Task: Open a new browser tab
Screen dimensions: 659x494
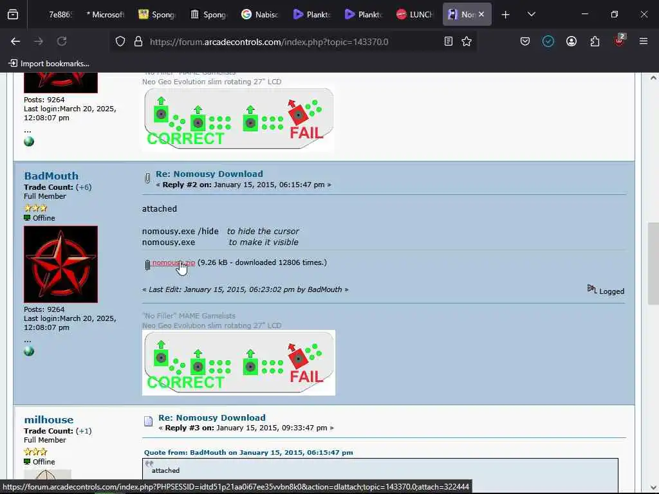Action: click(x=506, y=15)
